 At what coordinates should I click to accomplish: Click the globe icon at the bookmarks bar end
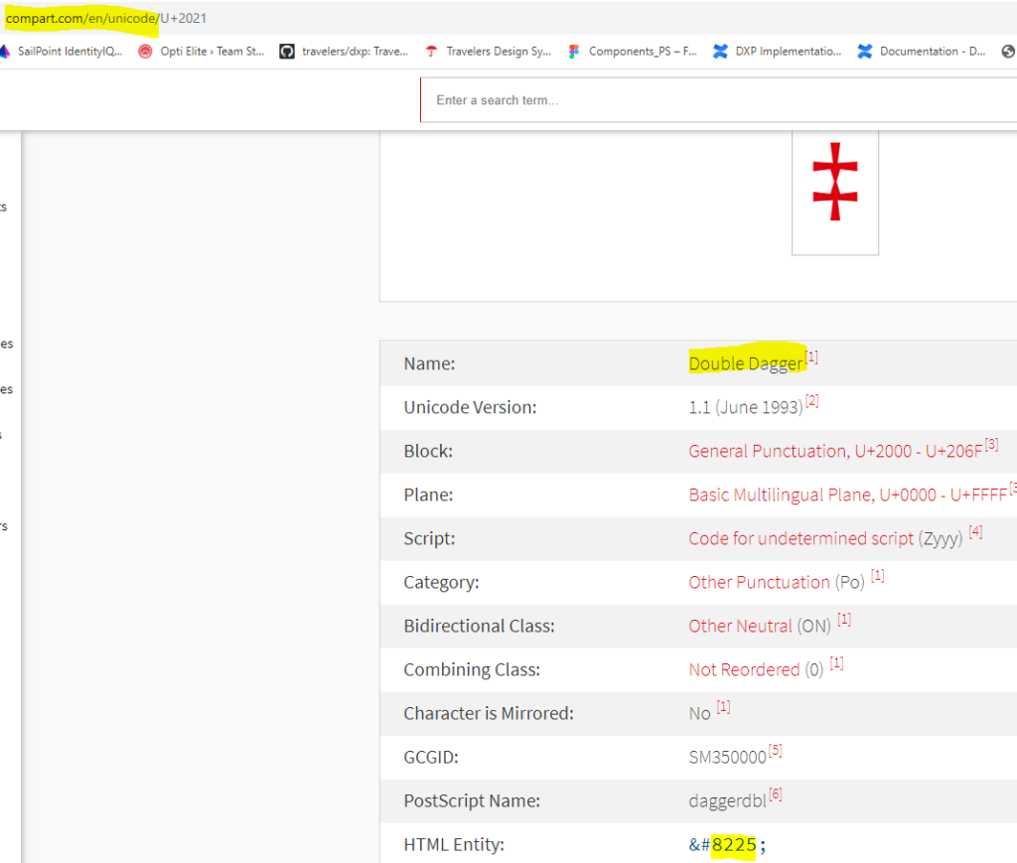(x=1009, y=51)
